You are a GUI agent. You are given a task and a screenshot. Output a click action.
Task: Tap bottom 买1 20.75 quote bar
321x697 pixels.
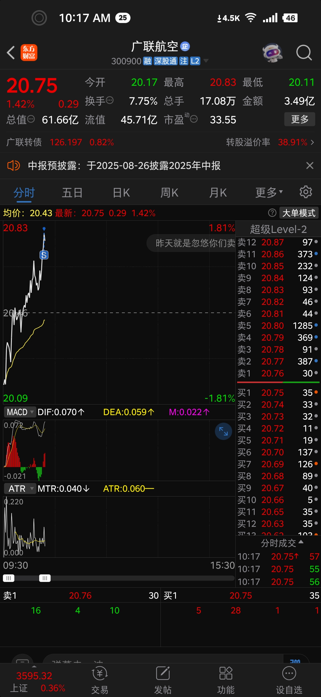click(241, 595)
